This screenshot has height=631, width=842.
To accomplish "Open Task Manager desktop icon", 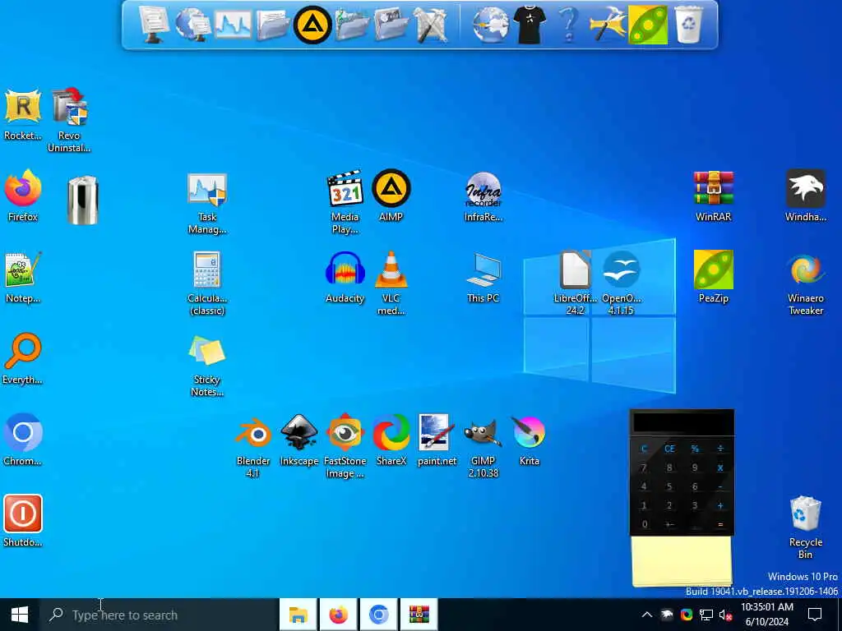I will pyautogui.click(x=207, y=203).
